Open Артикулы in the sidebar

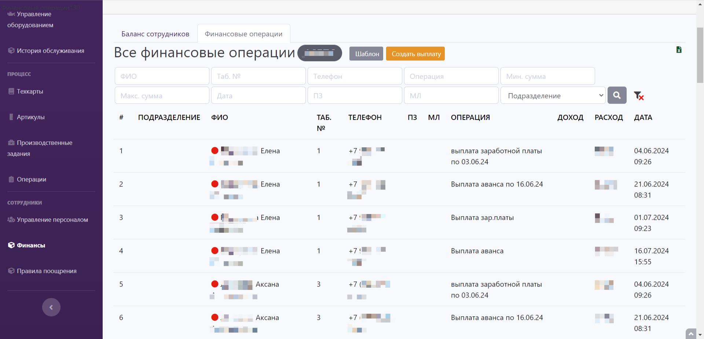pos(30,117)
